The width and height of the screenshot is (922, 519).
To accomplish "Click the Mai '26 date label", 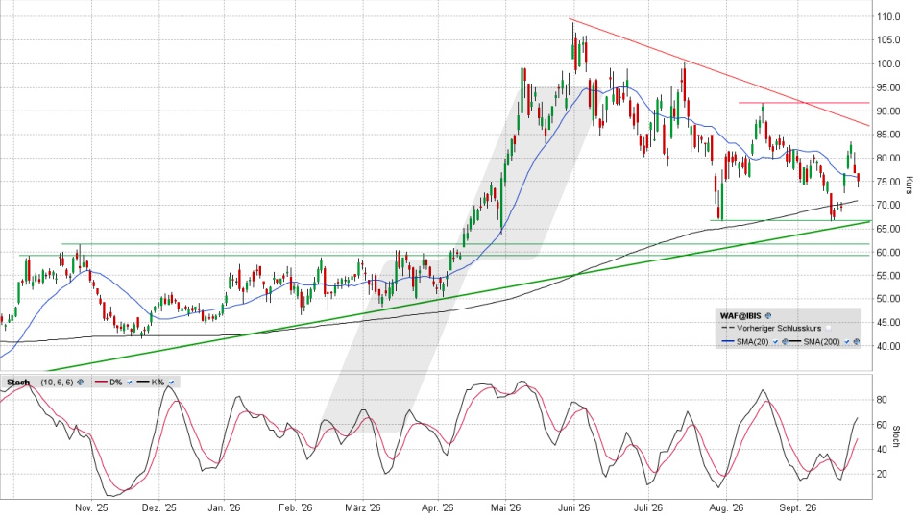I will pyautogui.click(x=506, y=507).
